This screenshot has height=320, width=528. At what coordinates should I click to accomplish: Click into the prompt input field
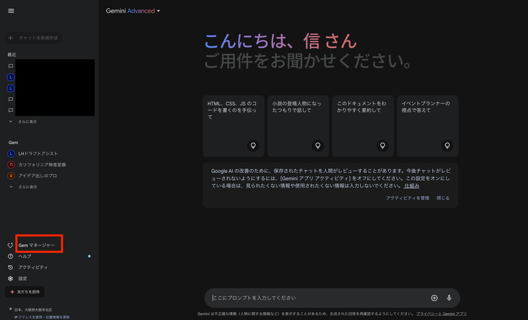(317, 298)
